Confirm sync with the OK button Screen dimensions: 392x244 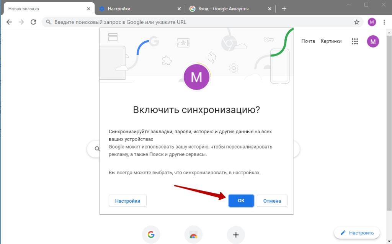click(241, 201)
